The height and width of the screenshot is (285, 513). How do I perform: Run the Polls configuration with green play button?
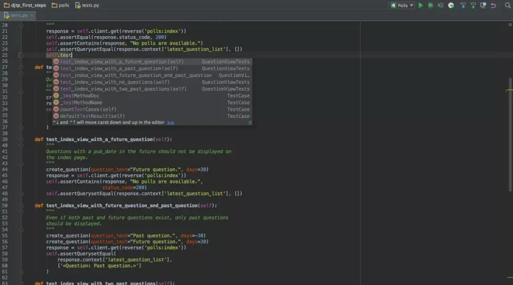coord(421,5)
